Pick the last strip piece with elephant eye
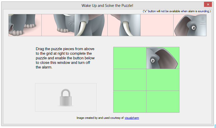The image size is (216, 128). point(190,25)
